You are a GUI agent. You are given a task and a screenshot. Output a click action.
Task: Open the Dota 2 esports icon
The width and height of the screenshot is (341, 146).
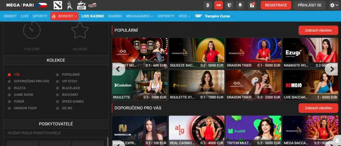[58, 5]
